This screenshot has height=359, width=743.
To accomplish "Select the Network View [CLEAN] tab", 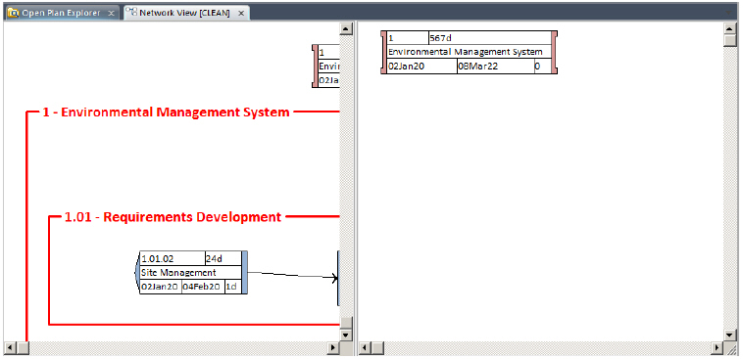I will coord(186,14).
